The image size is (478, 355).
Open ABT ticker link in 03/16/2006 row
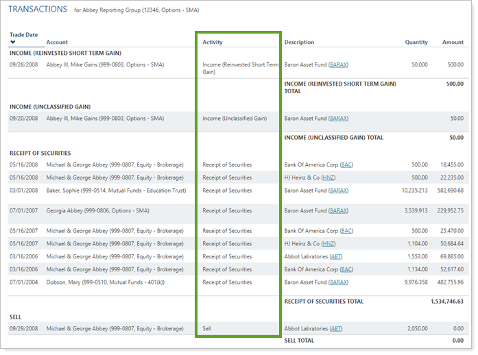pos(335,256)
